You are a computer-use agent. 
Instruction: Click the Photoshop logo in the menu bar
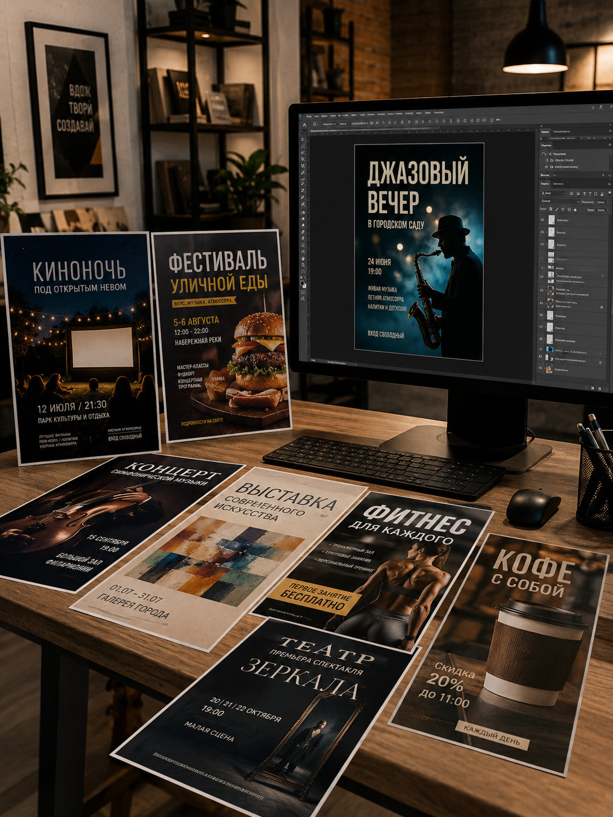pyautogui.click(x=302, y=116)
